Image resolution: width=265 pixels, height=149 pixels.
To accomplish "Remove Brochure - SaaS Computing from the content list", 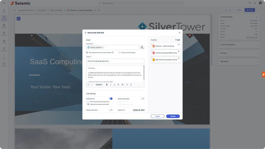I will [179, 45].
